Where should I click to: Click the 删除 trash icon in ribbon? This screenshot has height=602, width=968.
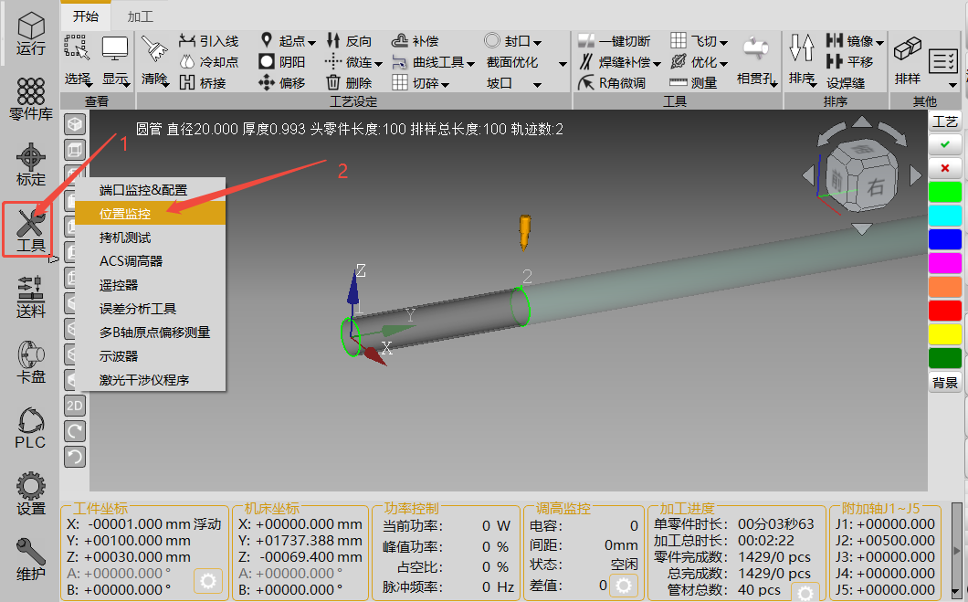(349, 83)
